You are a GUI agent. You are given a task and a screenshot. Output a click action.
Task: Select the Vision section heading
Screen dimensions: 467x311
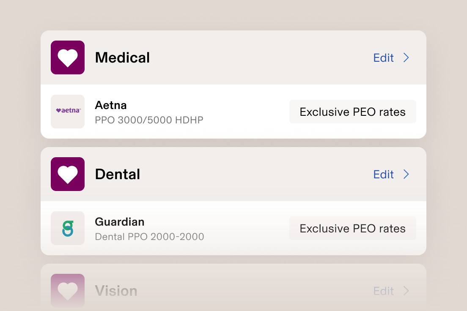(116, 291)
